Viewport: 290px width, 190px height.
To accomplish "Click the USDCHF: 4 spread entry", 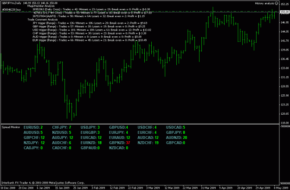I will (147, 127).
